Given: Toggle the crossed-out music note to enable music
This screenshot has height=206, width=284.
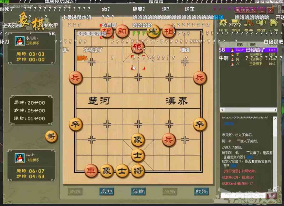Looking at the screenshot, I should (x=249, y=22).
